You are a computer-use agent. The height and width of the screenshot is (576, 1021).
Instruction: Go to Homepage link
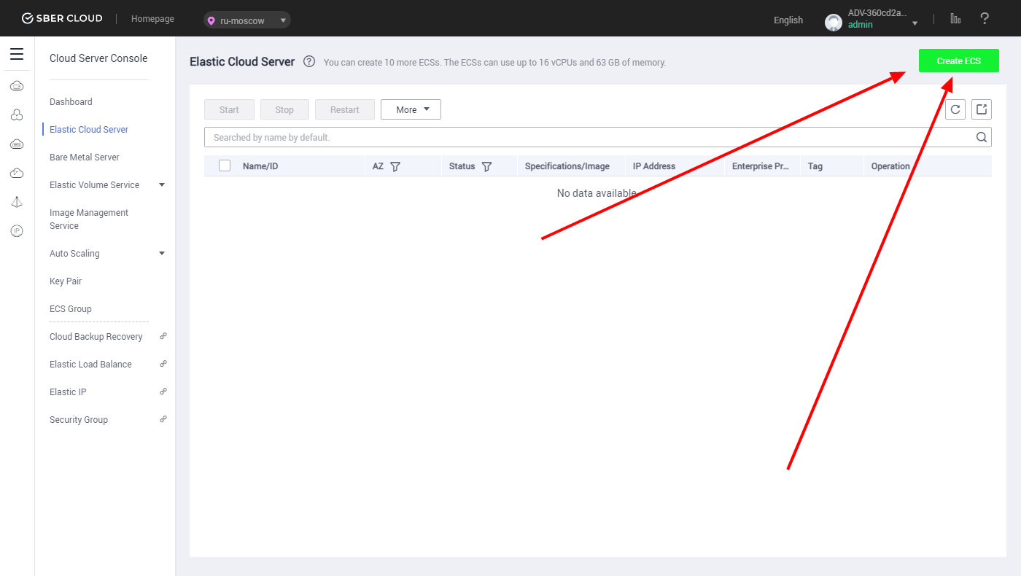(x=152, y=19)
